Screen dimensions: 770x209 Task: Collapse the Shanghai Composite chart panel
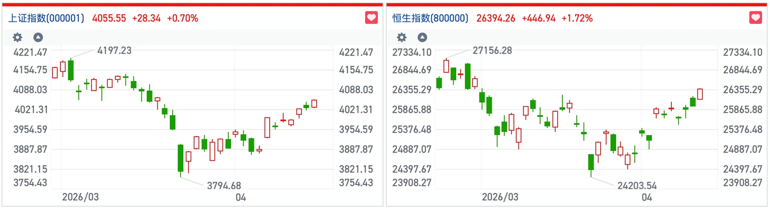(38, 37)
